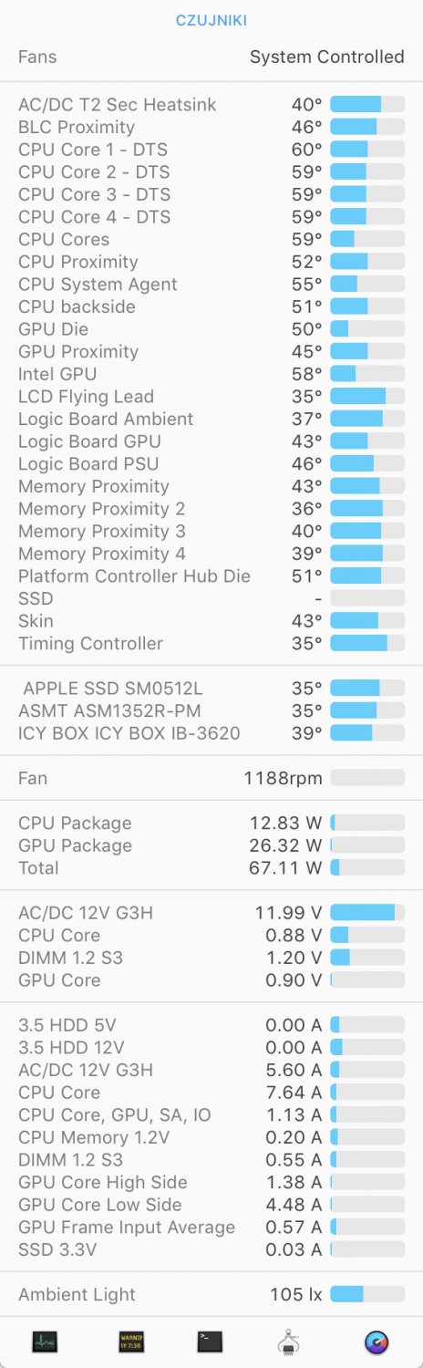Click the Fan 1188rpm speed bar
The height and width of the screenshot is (1368, 423).
tap(367, 778)
